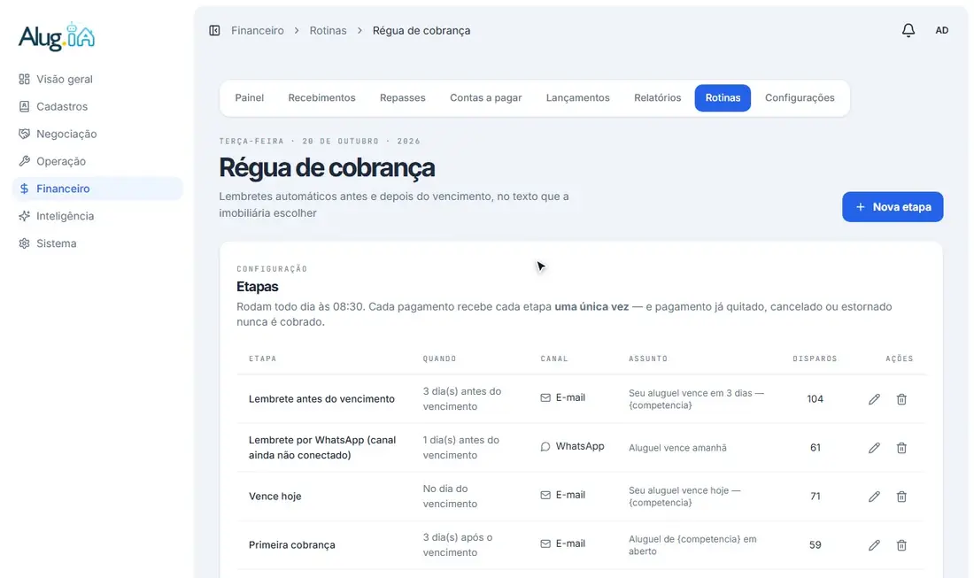Image resolution: width=974 pixels, height=578 pixels.
Task: Switch to the Painel tab
Action: [249, 97]
